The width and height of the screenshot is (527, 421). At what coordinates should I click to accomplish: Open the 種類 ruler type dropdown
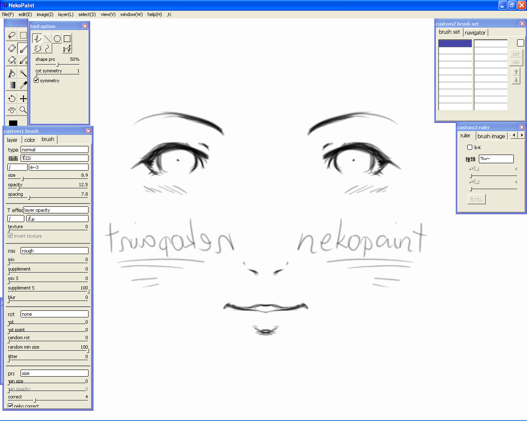[497, 159]
